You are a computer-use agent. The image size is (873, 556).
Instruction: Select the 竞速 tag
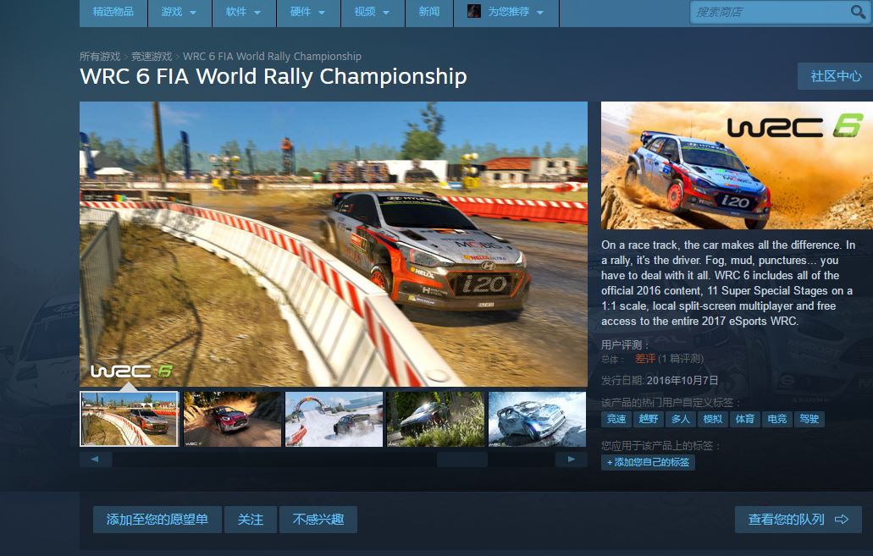click(x=616, y=419)
